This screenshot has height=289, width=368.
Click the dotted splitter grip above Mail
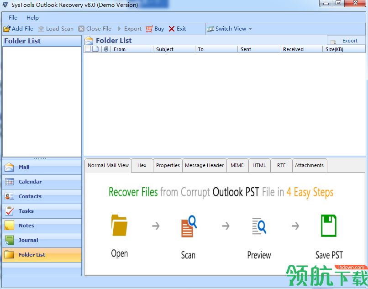coord(40,158)
